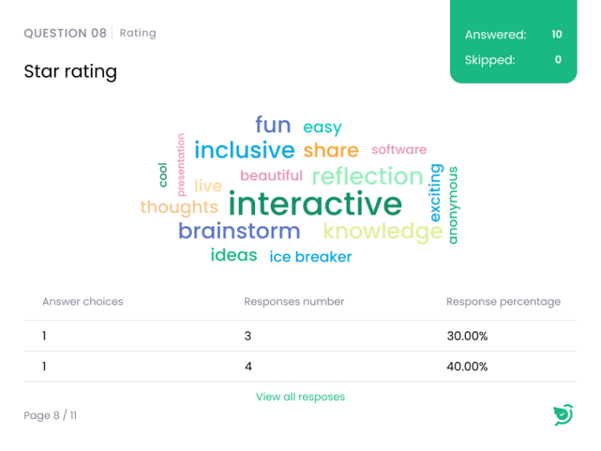Click the word 'interactive' in word cloud
This screenshot has height=451, width=601.
[x=315, y=204]
